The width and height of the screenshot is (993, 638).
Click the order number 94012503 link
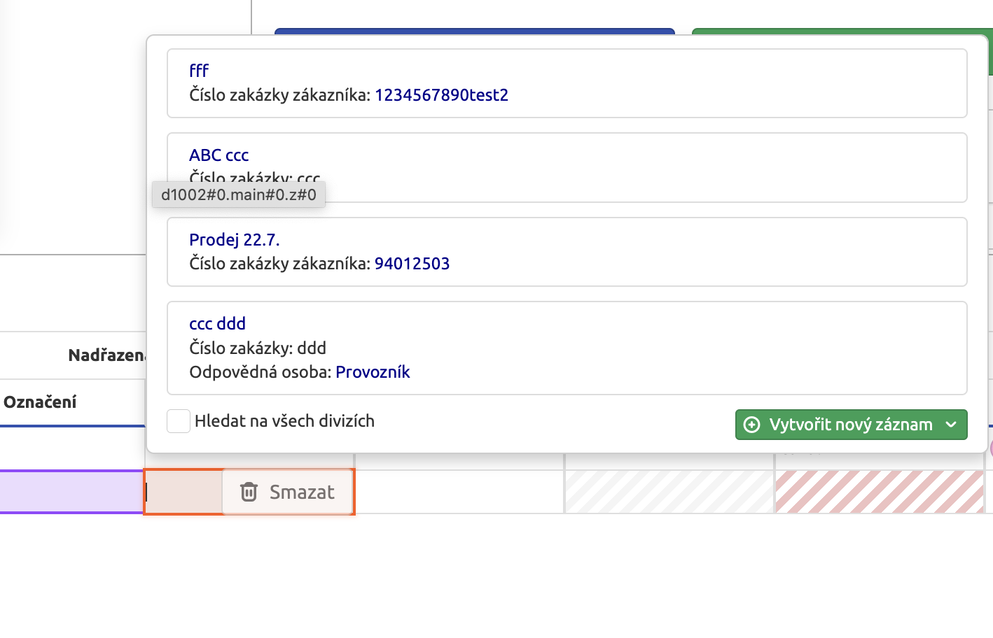click(x=412, y=264)
